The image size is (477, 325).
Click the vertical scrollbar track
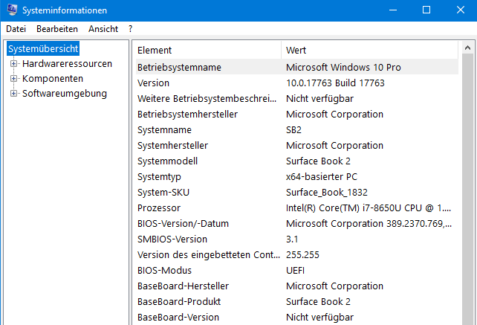(x=467, y=190)
